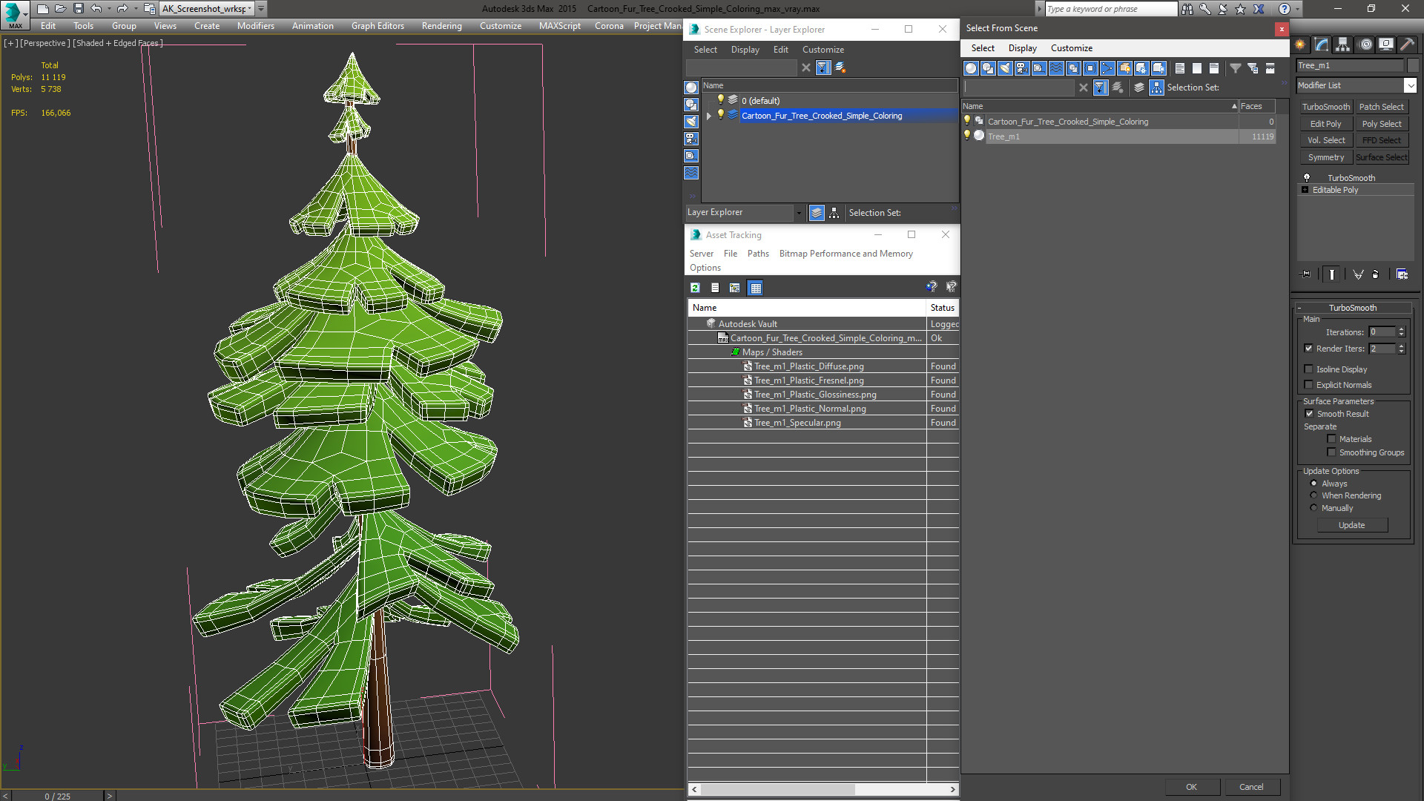The image size is (1424, 801).
Task: Collapse the TurboSmooth rollout header
Action: (x=1354, y=308)
